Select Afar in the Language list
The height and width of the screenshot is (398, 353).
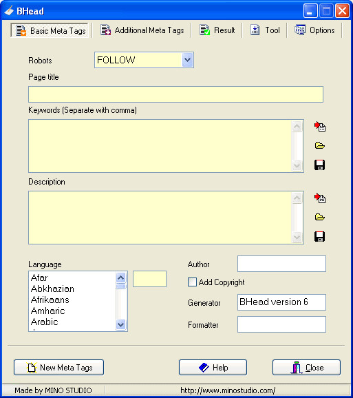(x=72, y=277)
